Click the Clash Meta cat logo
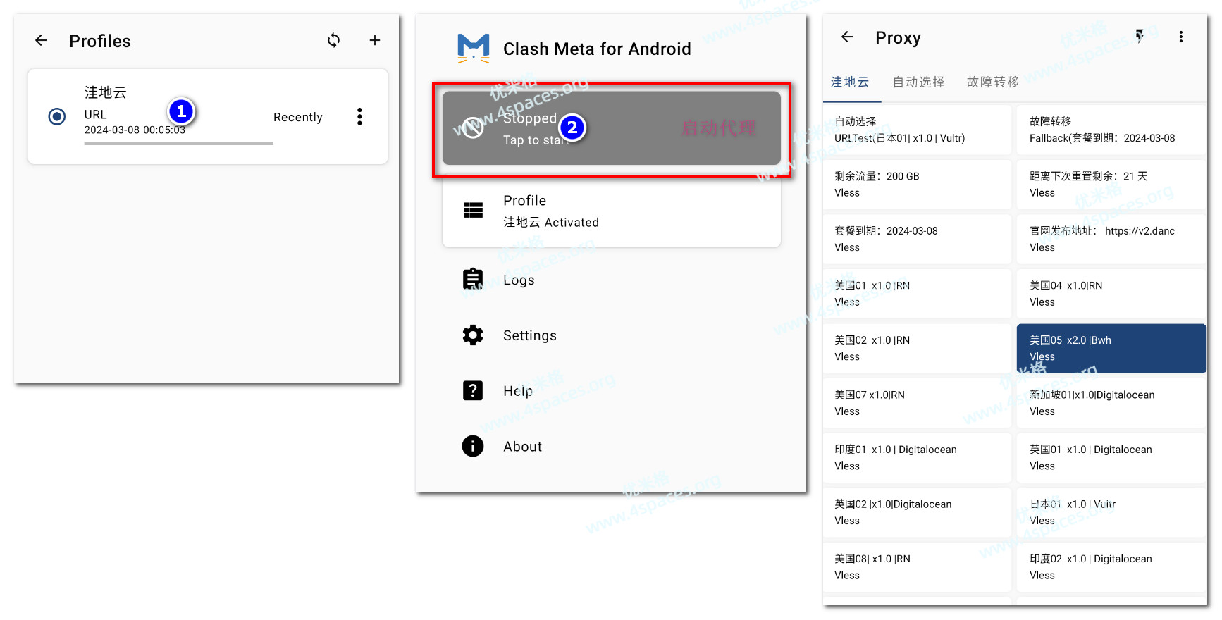 (473, 49)
